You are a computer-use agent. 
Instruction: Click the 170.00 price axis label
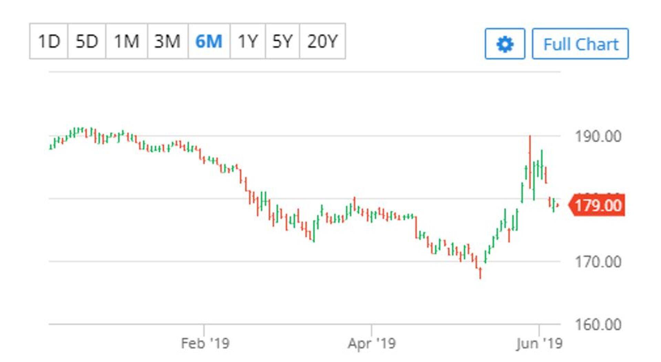(x=598, y=262)
